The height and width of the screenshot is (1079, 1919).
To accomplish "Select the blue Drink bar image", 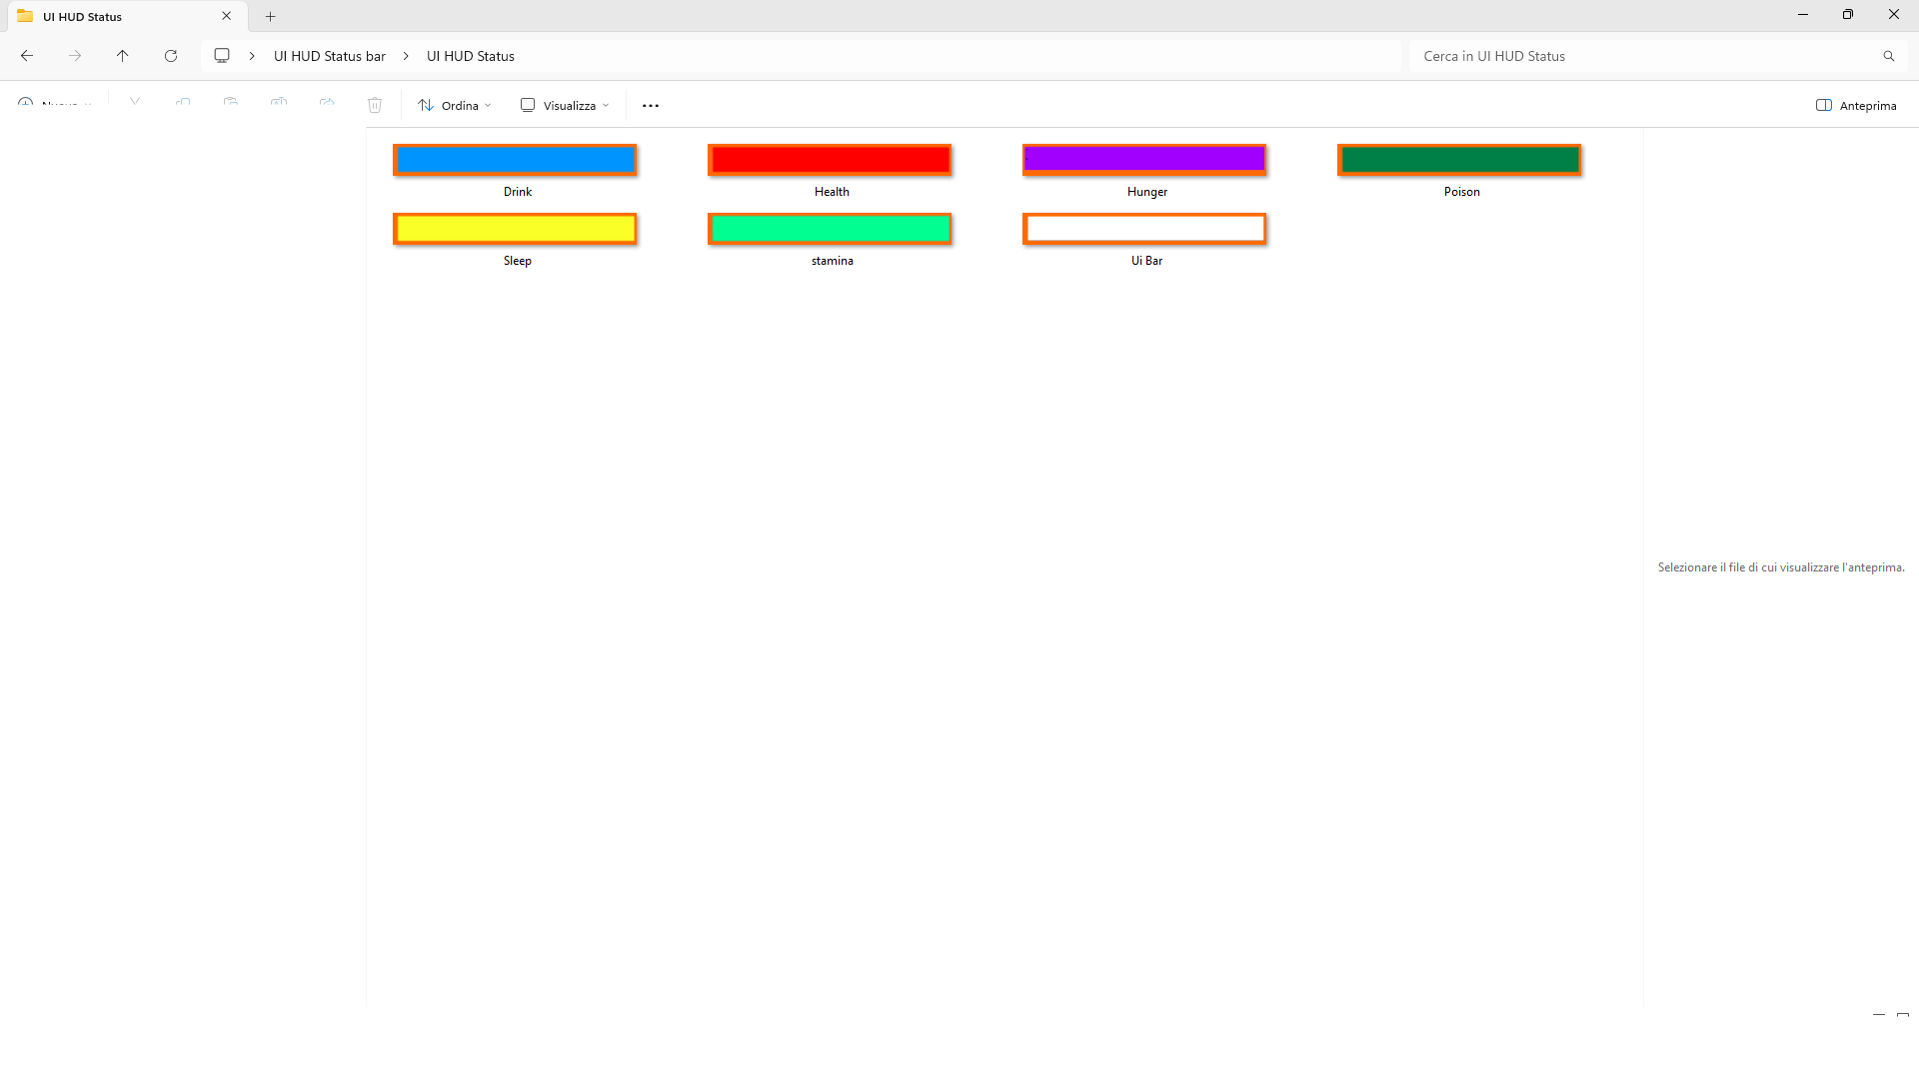I will [515, 160].
